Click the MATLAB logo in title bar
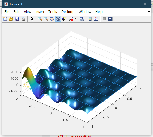 pos(6,4)
